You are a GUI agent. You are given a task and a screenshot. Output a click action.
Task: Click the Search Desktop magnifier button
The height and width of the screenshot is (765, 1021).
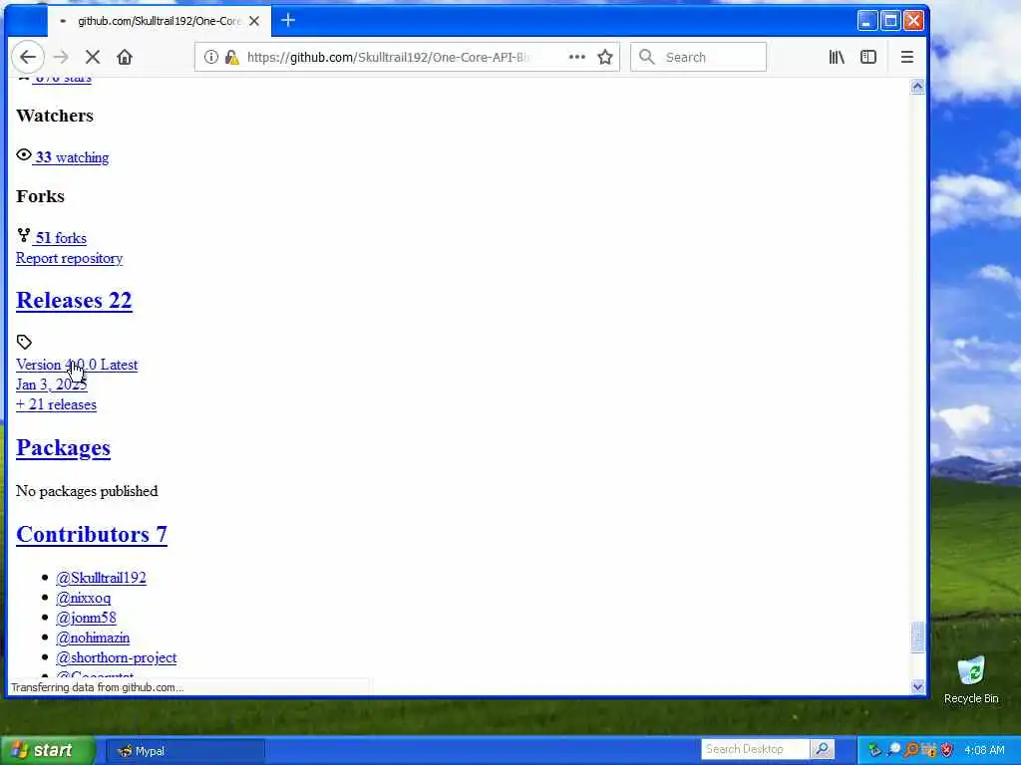tap(823, 749)
